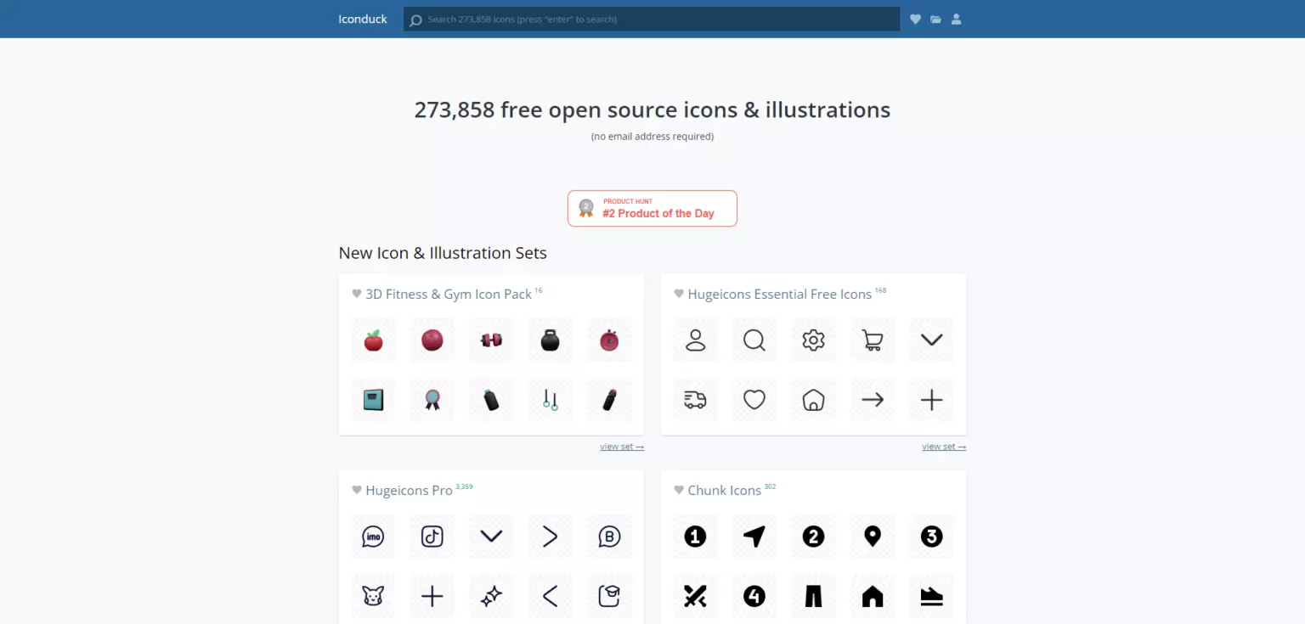Select the left chevron in Hugeicons Pro
This screenshot has width=1305, height=624.
click(x=551, y=596)
